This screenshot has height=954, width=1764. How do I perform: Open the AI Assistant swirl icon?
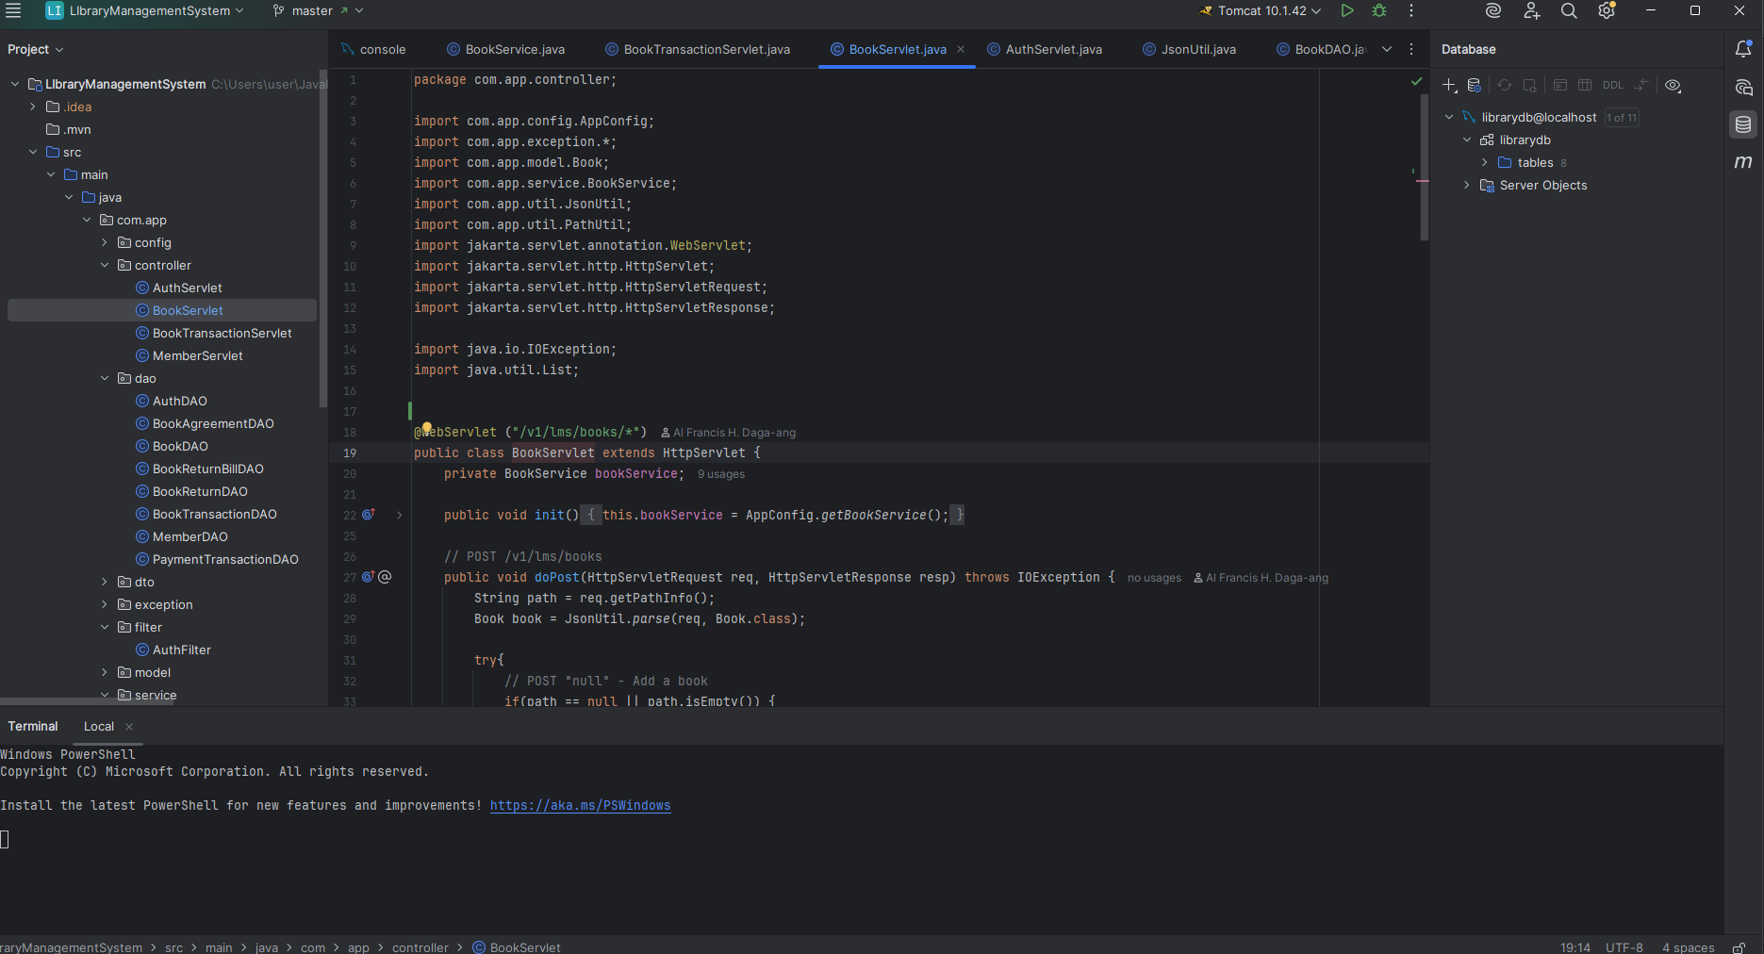pos(1493,11)
